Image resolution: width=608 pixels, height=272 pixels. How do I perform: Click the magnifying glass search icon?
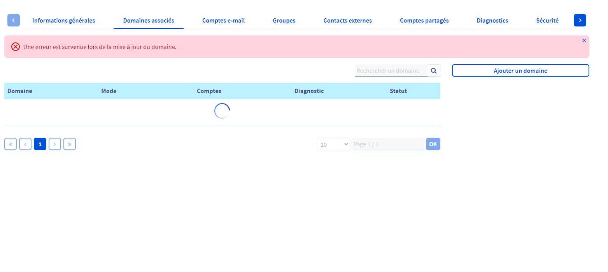(434, 71)
